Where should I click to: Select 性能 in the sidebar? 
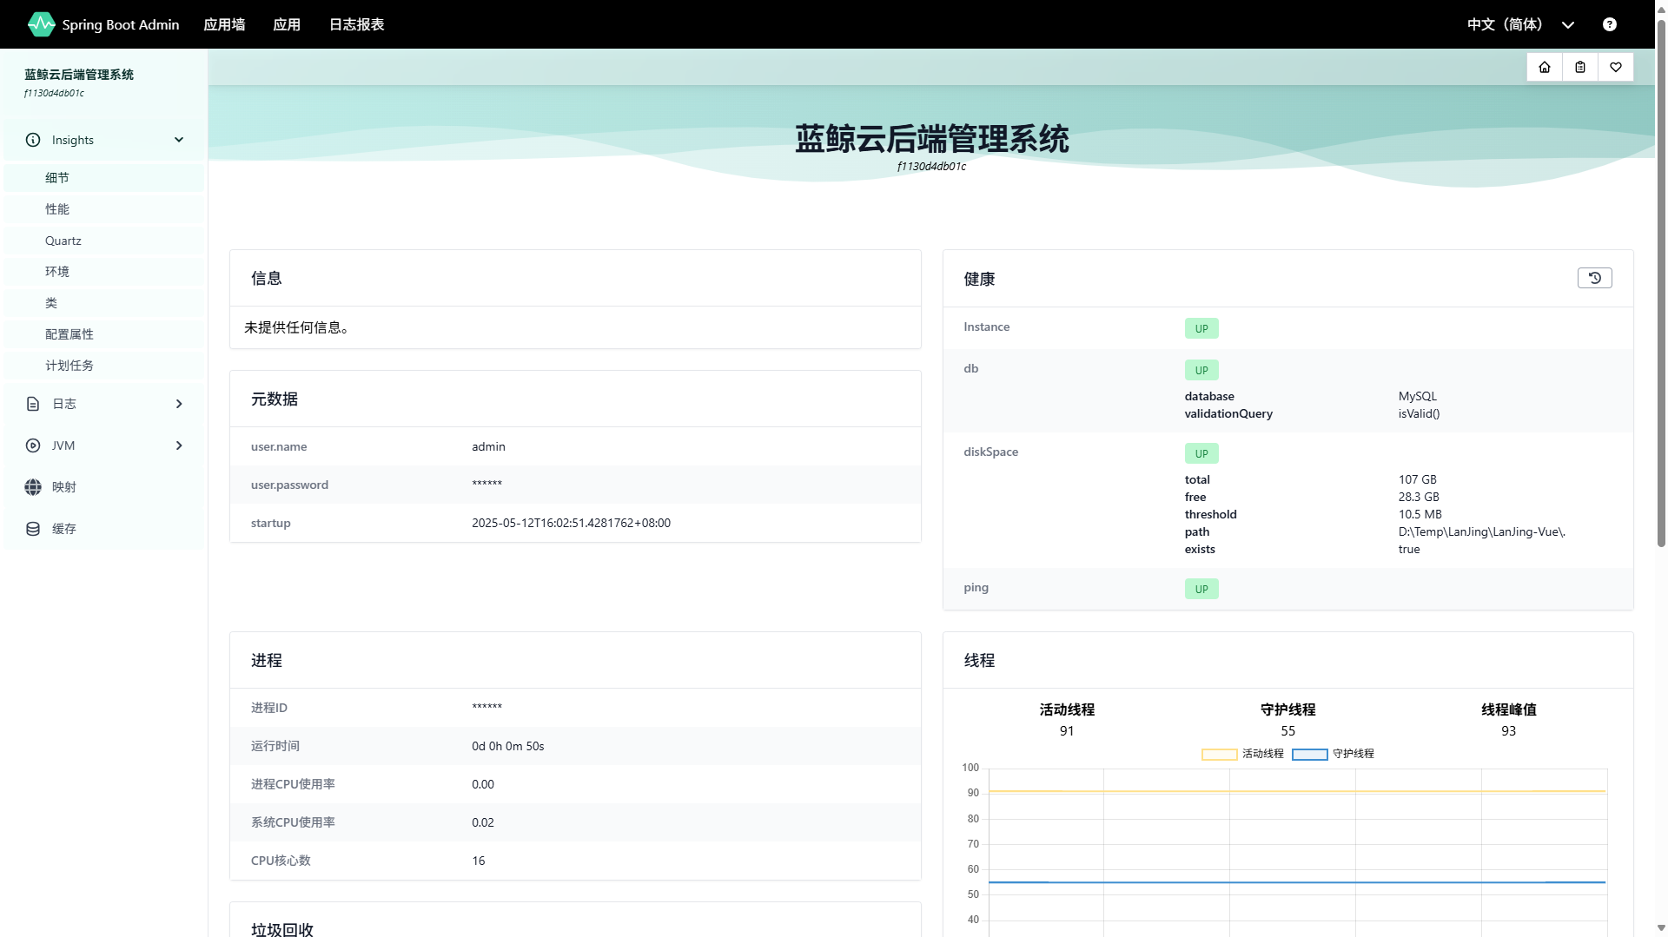tap(57, 209)
